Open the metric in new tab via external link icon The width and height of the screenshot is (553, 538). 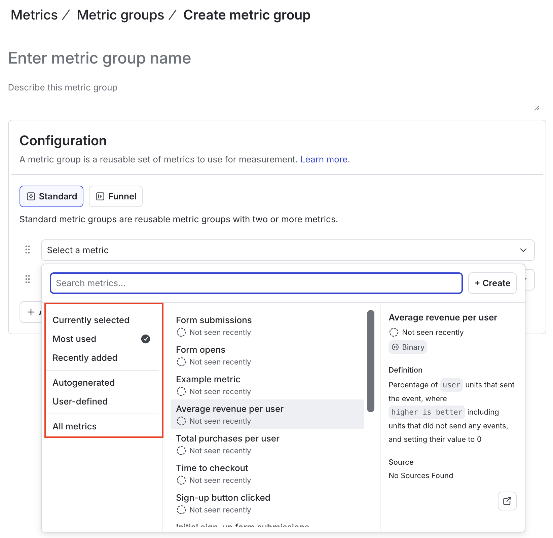(x=507, y=501)
